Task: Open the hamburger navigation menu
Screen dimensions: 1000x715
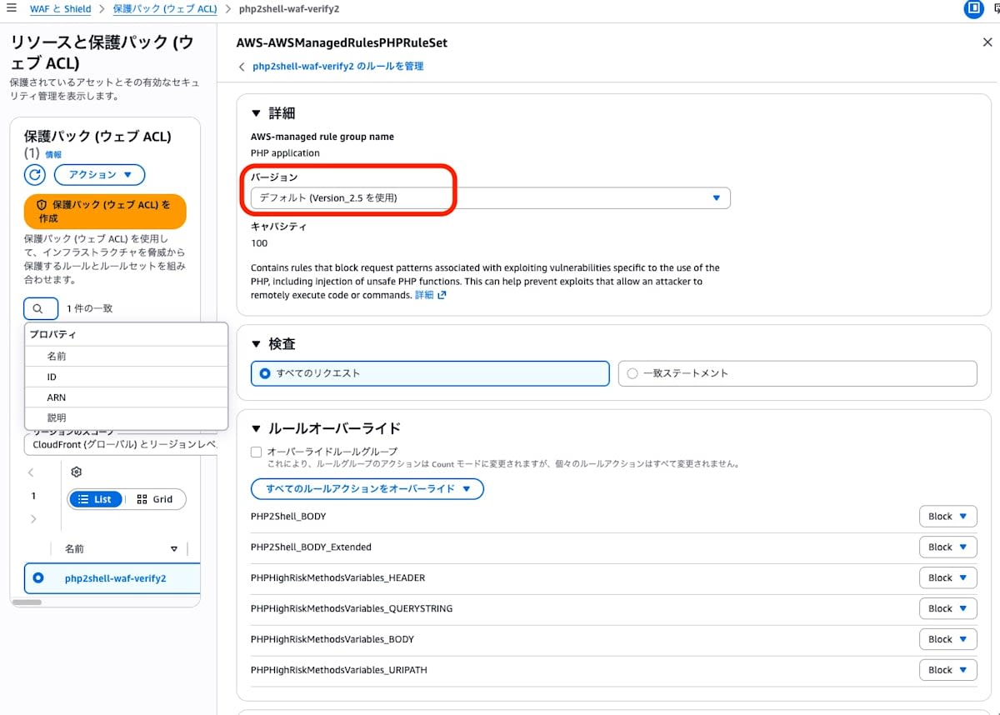Action: click(12, 8)
